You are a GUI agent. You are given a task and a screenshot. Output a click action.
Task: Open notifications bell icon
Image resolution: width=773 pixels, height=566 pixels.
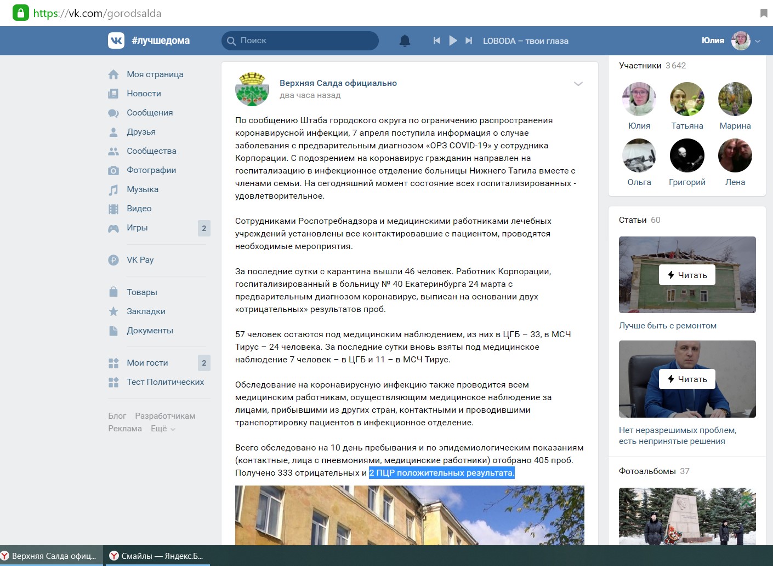405,41
